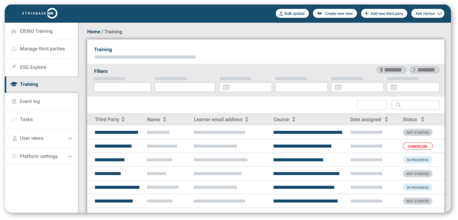Click the Bulk update button
This screenshot has width=458, height=220.
coord(292,13)
